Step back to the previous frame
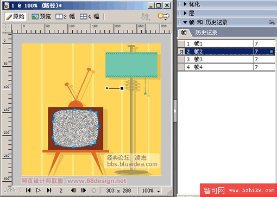Viewport: 277px width, 197px height. pos(73,190)
